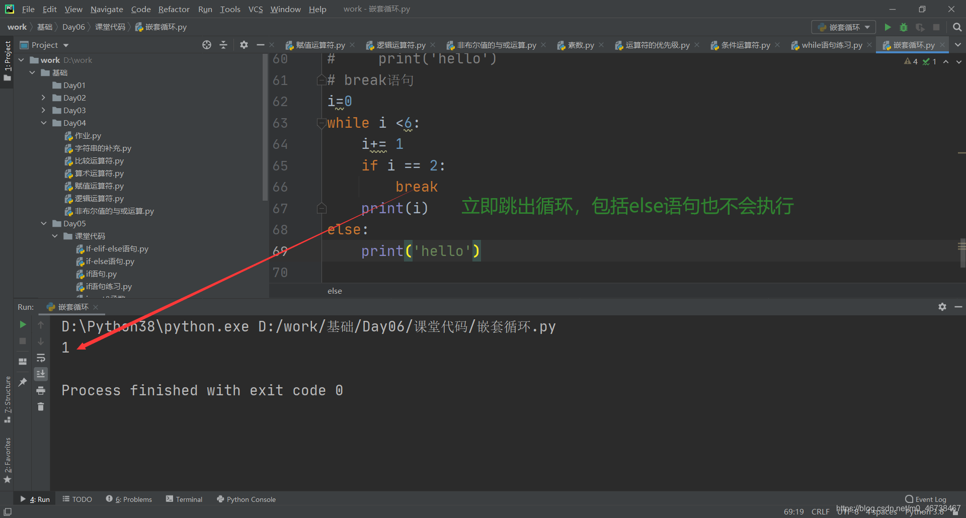Toggle scroll to end in Run console

click(41, 374)
